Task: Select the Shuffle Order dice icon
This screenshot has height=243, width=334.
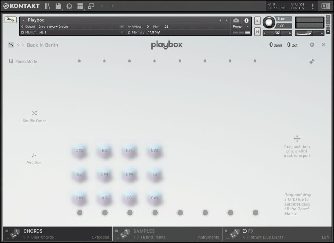Action: click(34, 113)
